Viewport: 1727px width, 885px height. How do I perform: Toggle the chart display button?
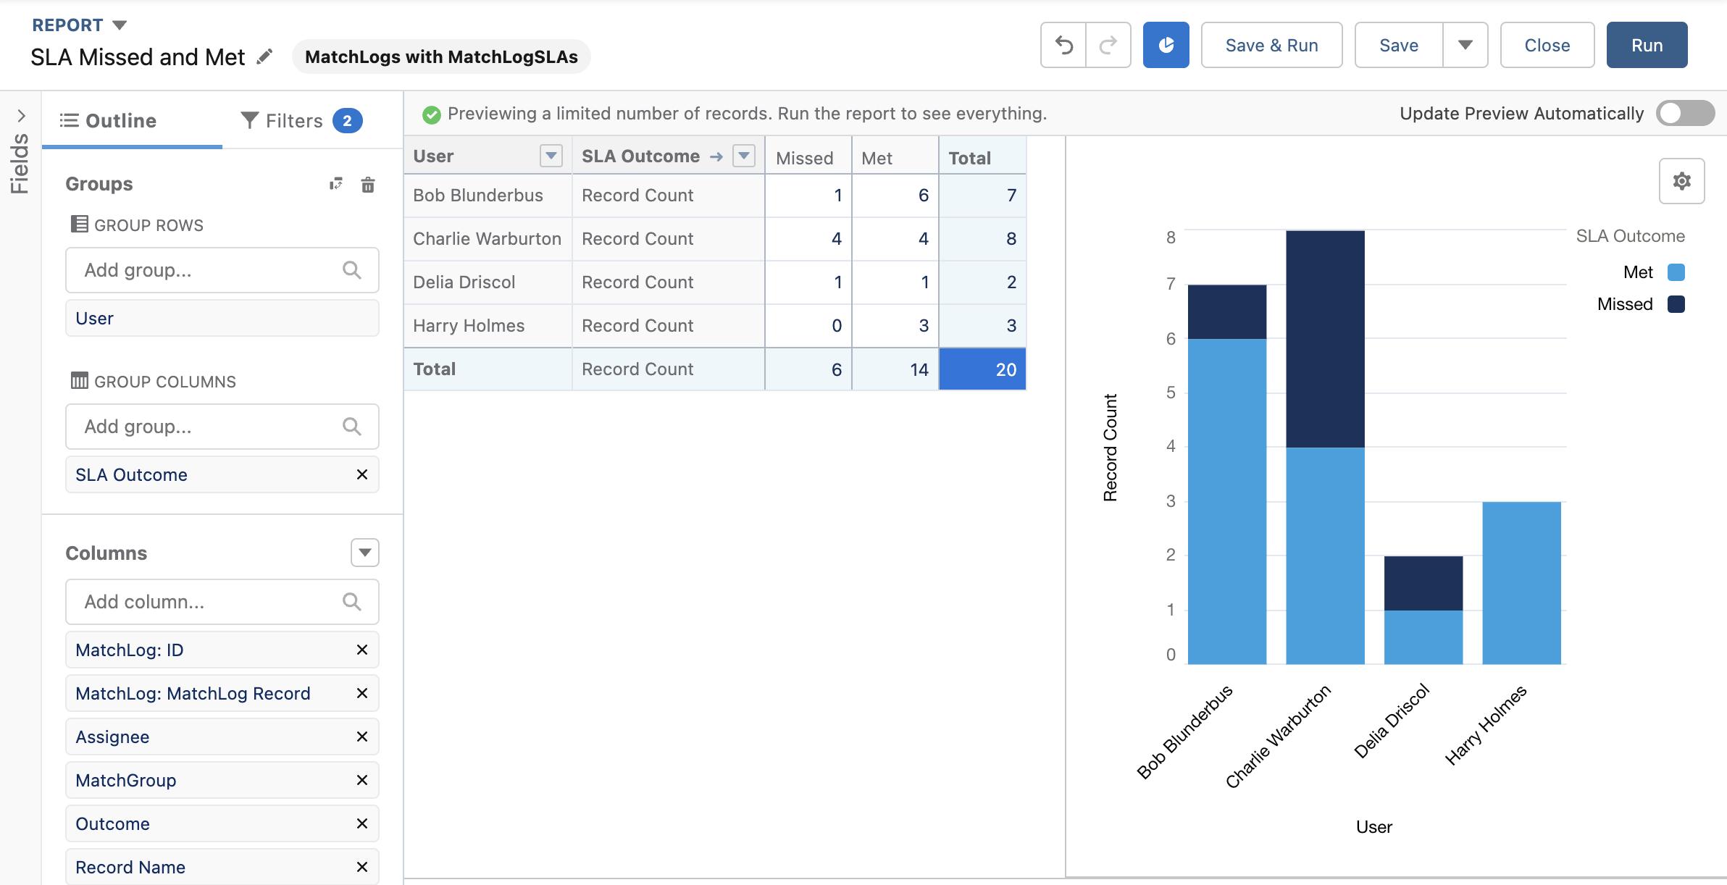[1166, 45]
